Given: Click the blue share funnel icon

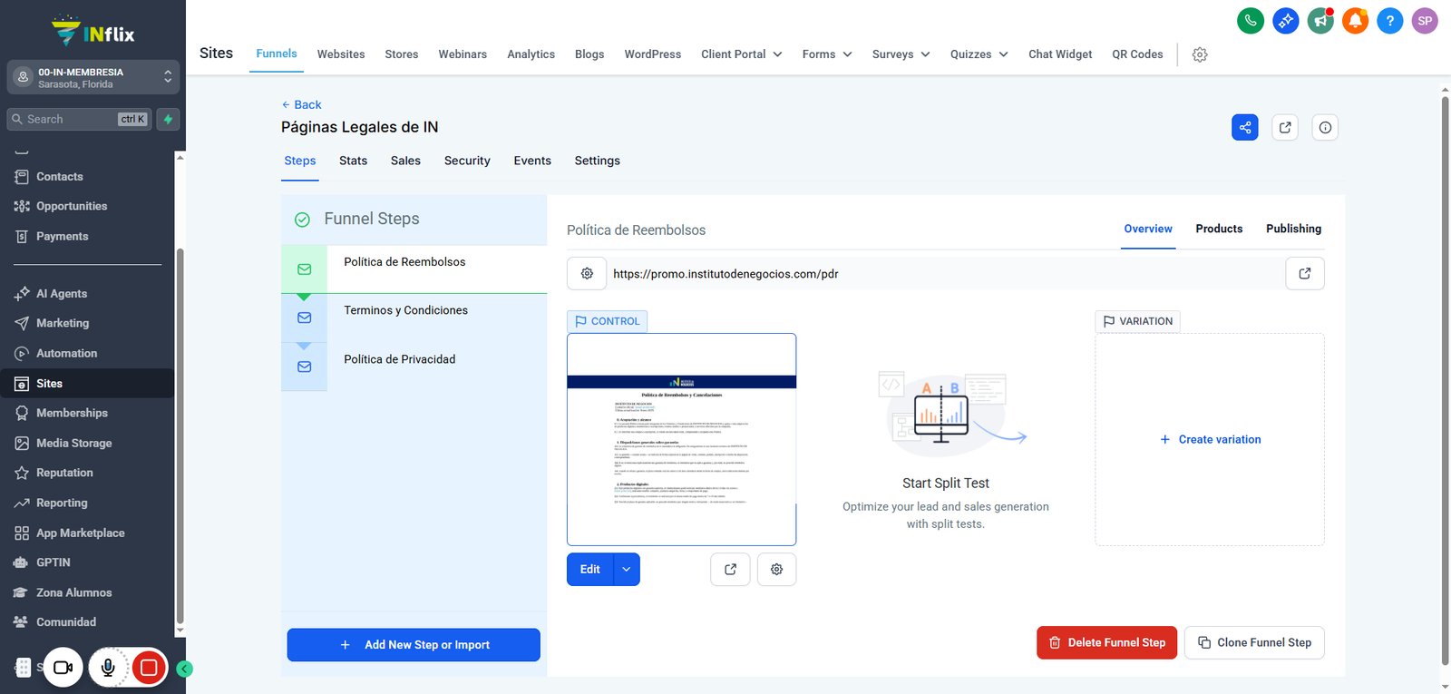Looking at the screenshot, I should pyautogui.click(x=1245, y=128).
